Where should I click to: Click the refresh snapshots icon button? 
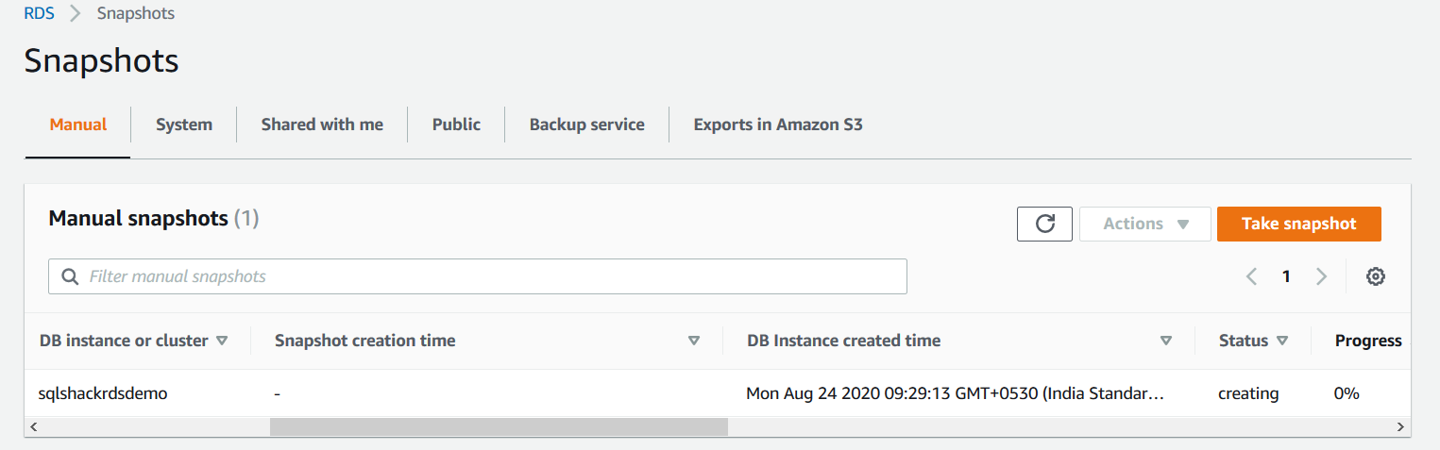[1044, 224]
